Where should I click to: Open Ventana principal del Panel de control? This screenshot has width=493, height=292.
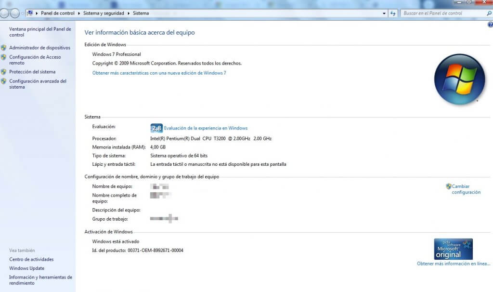[x=40, y=32]
